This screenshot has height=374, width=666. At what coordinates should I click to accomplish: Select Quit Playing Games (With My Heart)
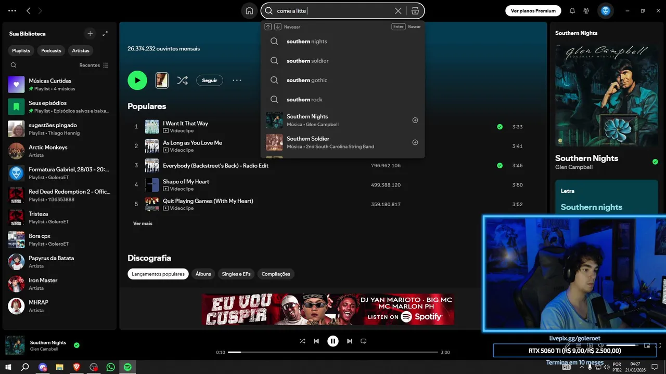[x=208, y=201]
